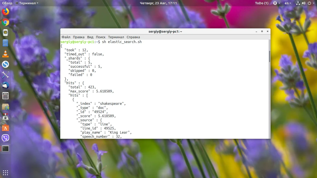Open the Files cabinet icon in dock
The width and height of the screenshot is (317, 178).
point(6,43)
